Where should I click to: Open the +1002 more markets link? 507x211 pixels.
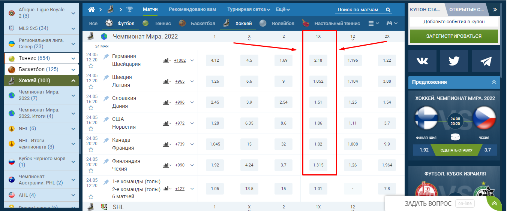coord(180,60)
